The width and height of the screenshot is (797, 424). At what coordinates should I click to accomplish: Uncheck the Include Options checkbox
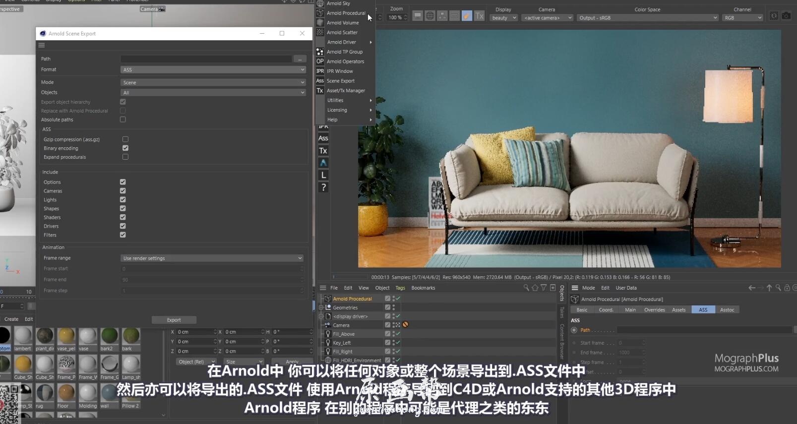tap(123, 182)
